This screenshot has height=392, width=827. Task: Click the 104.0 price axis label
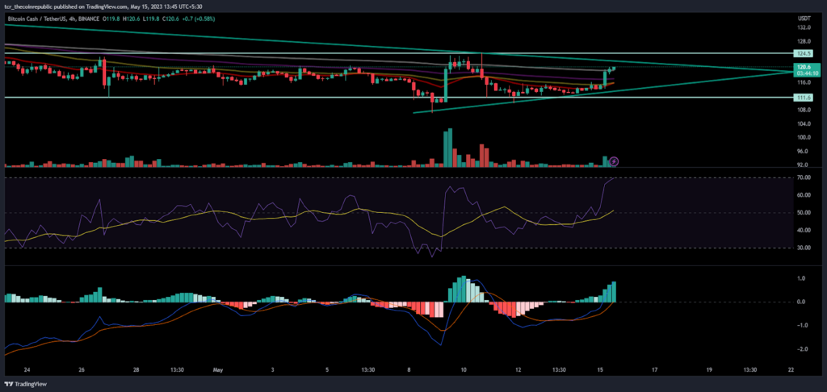pos(804,123)
